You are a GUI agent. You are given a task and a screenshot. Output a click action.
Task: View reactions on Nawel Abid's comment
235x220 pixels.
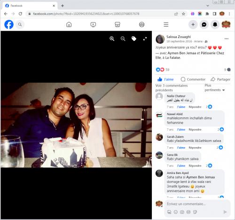click(220, 129)
